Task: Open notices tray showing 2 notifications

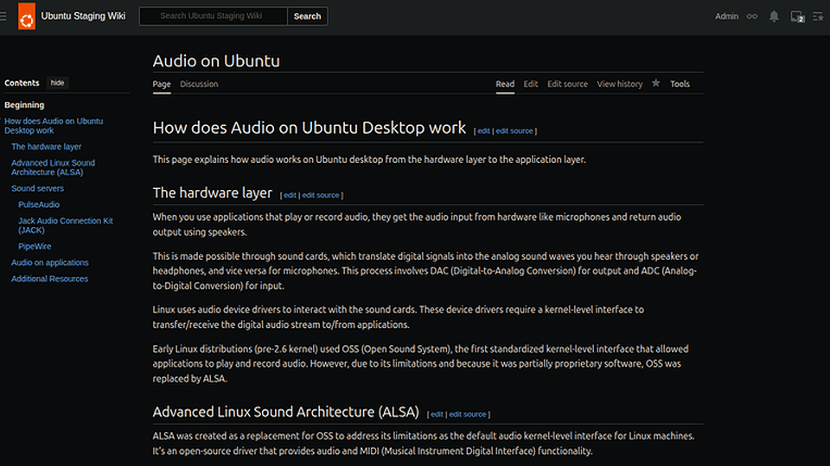Action: (x=797, y=16)
